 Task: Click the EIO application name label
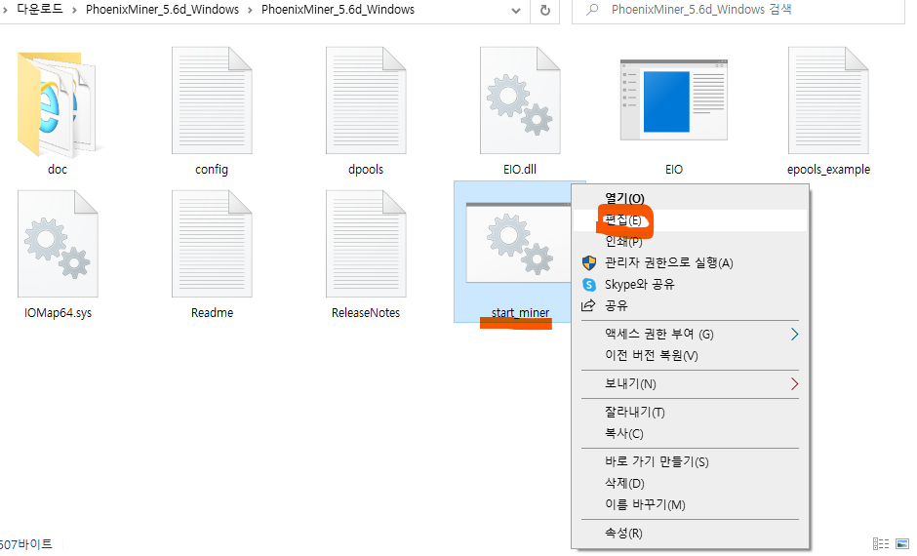tap(674, 170)
